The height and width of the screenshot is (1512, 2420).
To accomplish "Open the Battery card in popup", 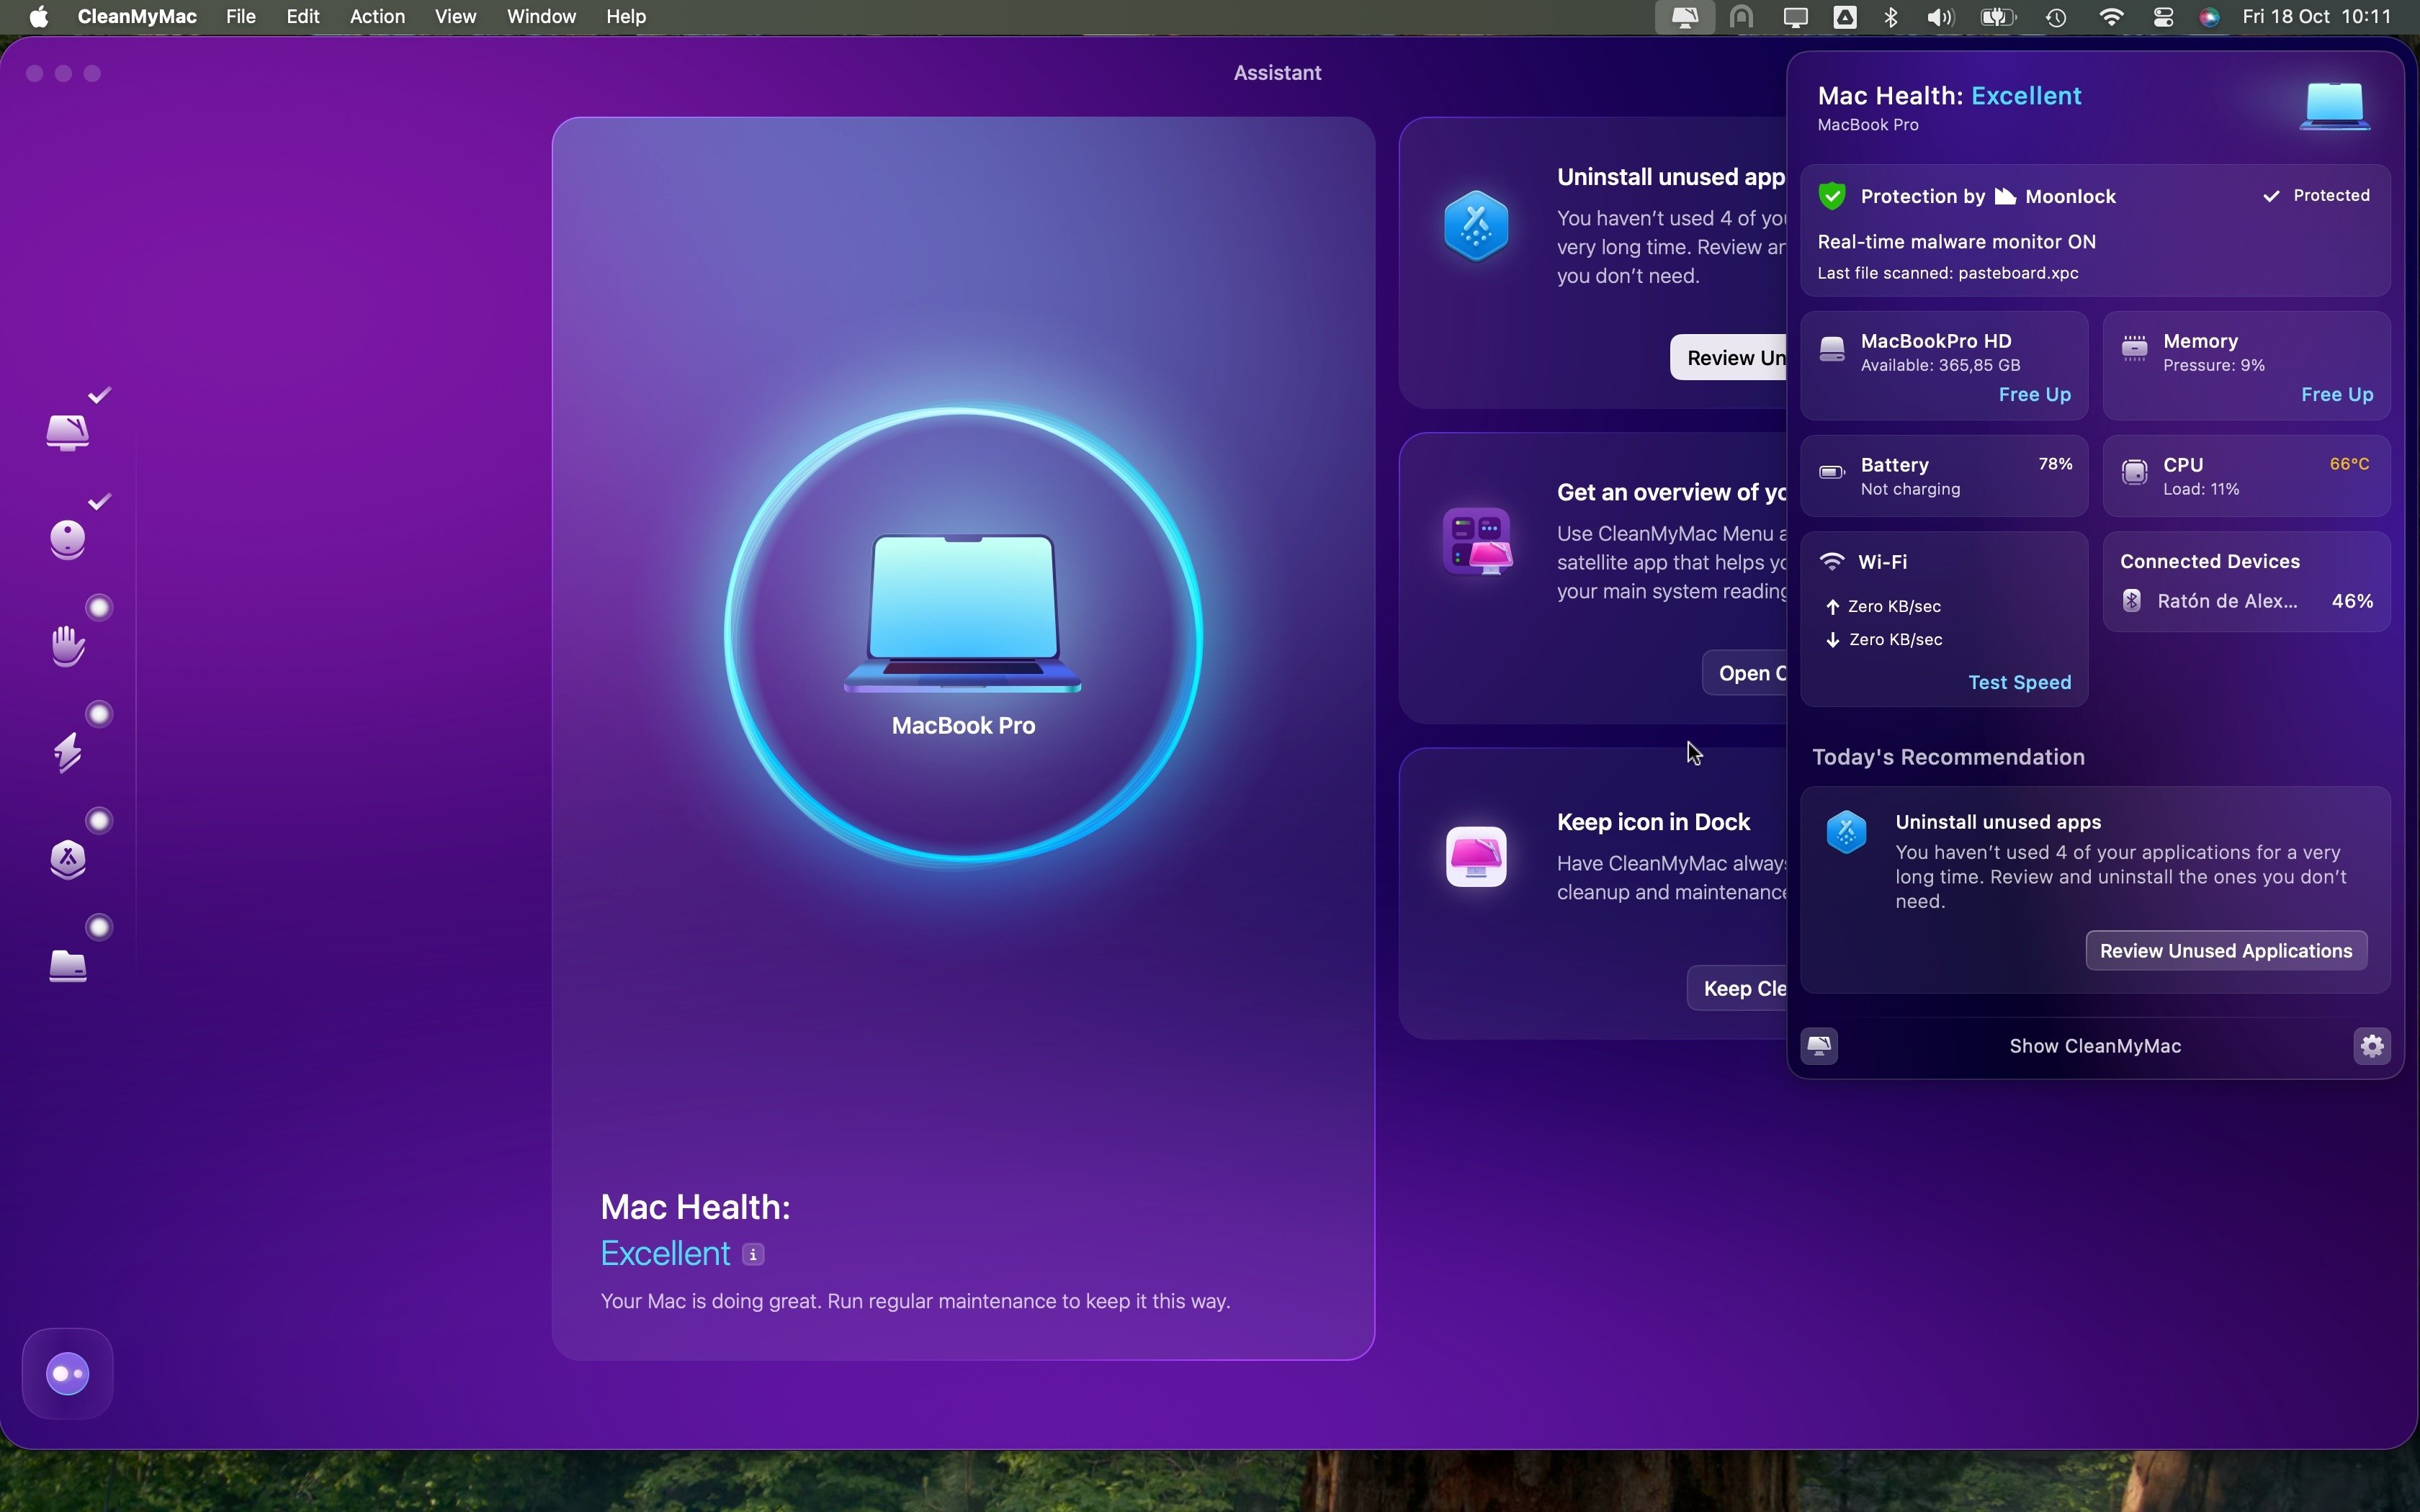I will coord(1944,476).
